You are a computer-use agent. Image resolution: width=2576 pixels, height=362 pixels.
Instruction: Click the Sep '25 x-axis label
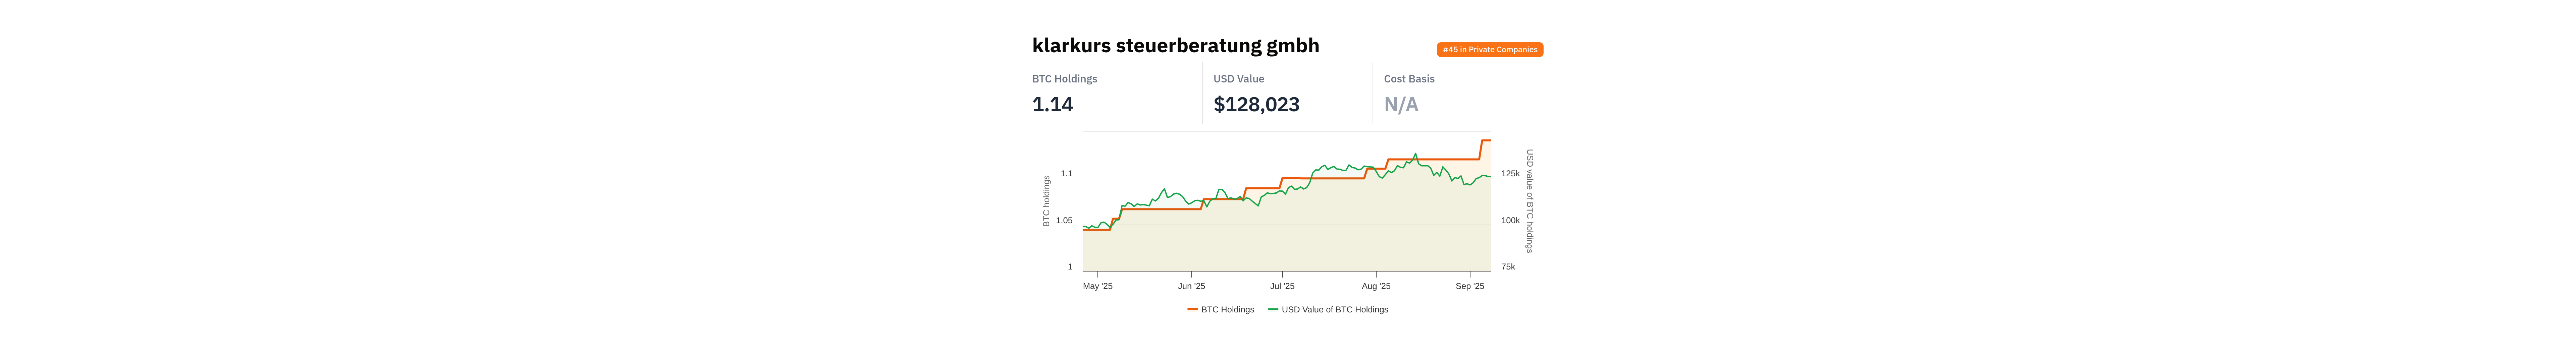tap(1469, 286)
